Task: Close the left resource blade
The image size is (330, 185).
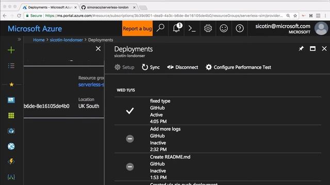Action: (98, 49)
